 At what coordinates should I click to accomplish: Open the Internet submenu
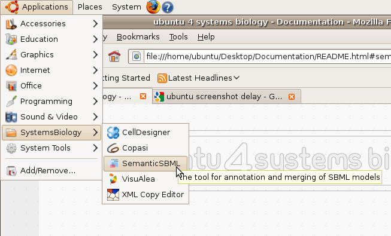click(51, 71)
